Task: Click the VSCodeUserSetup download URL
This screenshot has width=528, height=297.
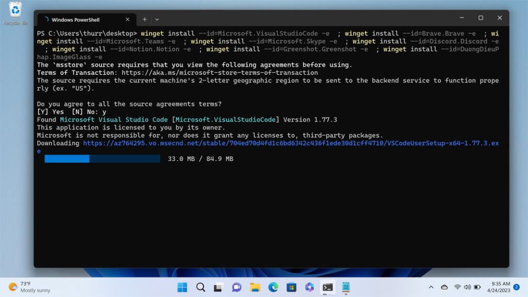Action: [x=291, y=143]
